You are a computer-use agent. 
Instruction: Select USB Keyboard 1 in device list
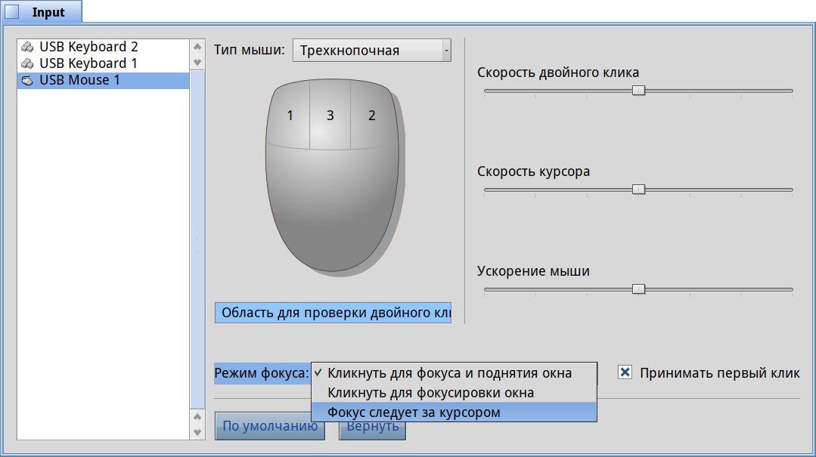pyautogui.click(x=103, y=63)
